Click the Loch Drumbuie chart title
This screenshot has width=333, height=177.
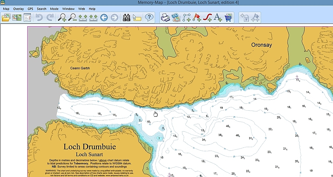[90, 147]
